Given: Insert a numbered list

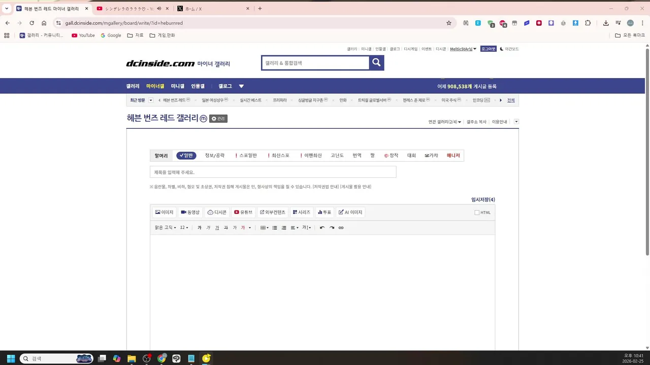Looking at the screenshot, I should 284,228.
